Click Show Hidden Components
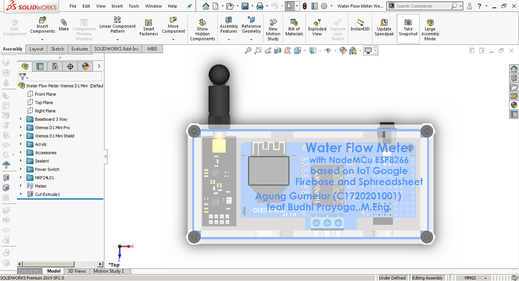 click(203, 30)
